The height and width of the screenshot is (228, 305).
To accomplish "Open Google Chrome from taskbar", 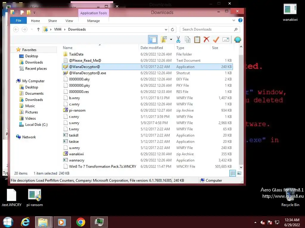I will pos(80,222).
